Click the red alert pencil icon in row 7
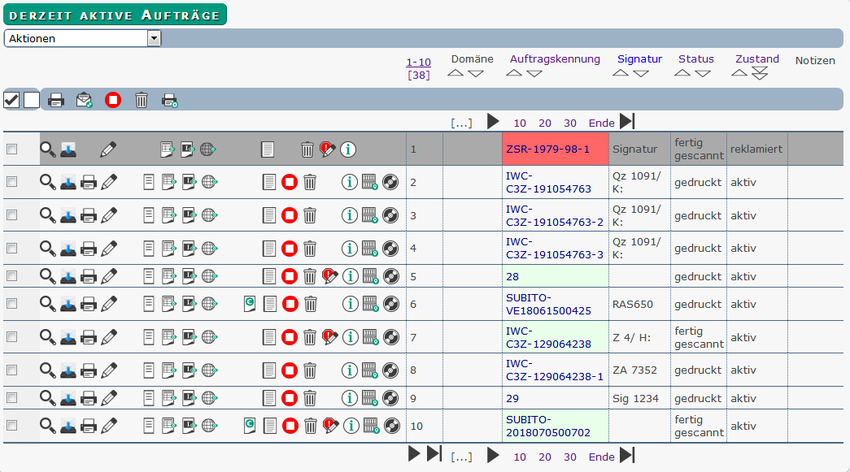The image size is (850, 472). pos(329,337)
